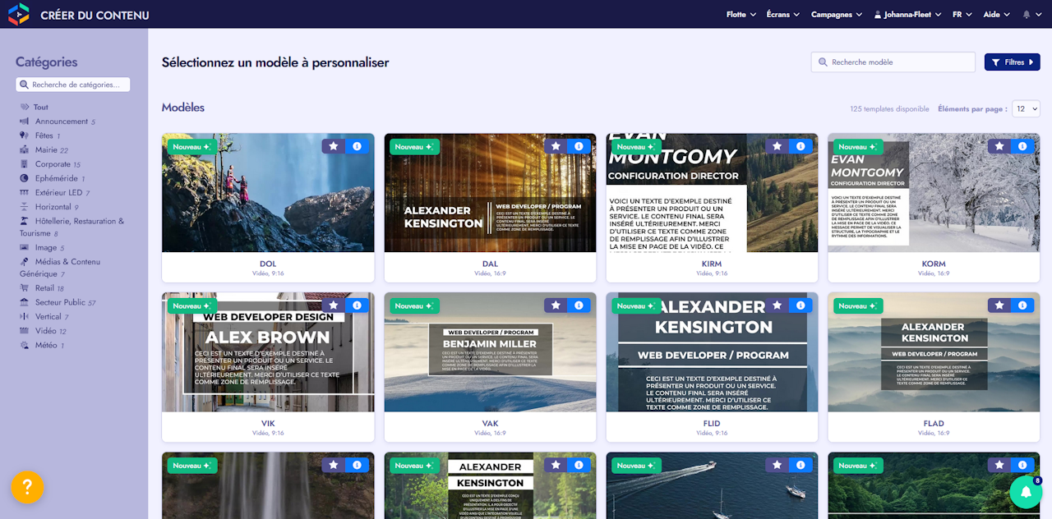Click the KIRM template title
This screenshot has width=1052, height=519.
[x=712, y=264]
